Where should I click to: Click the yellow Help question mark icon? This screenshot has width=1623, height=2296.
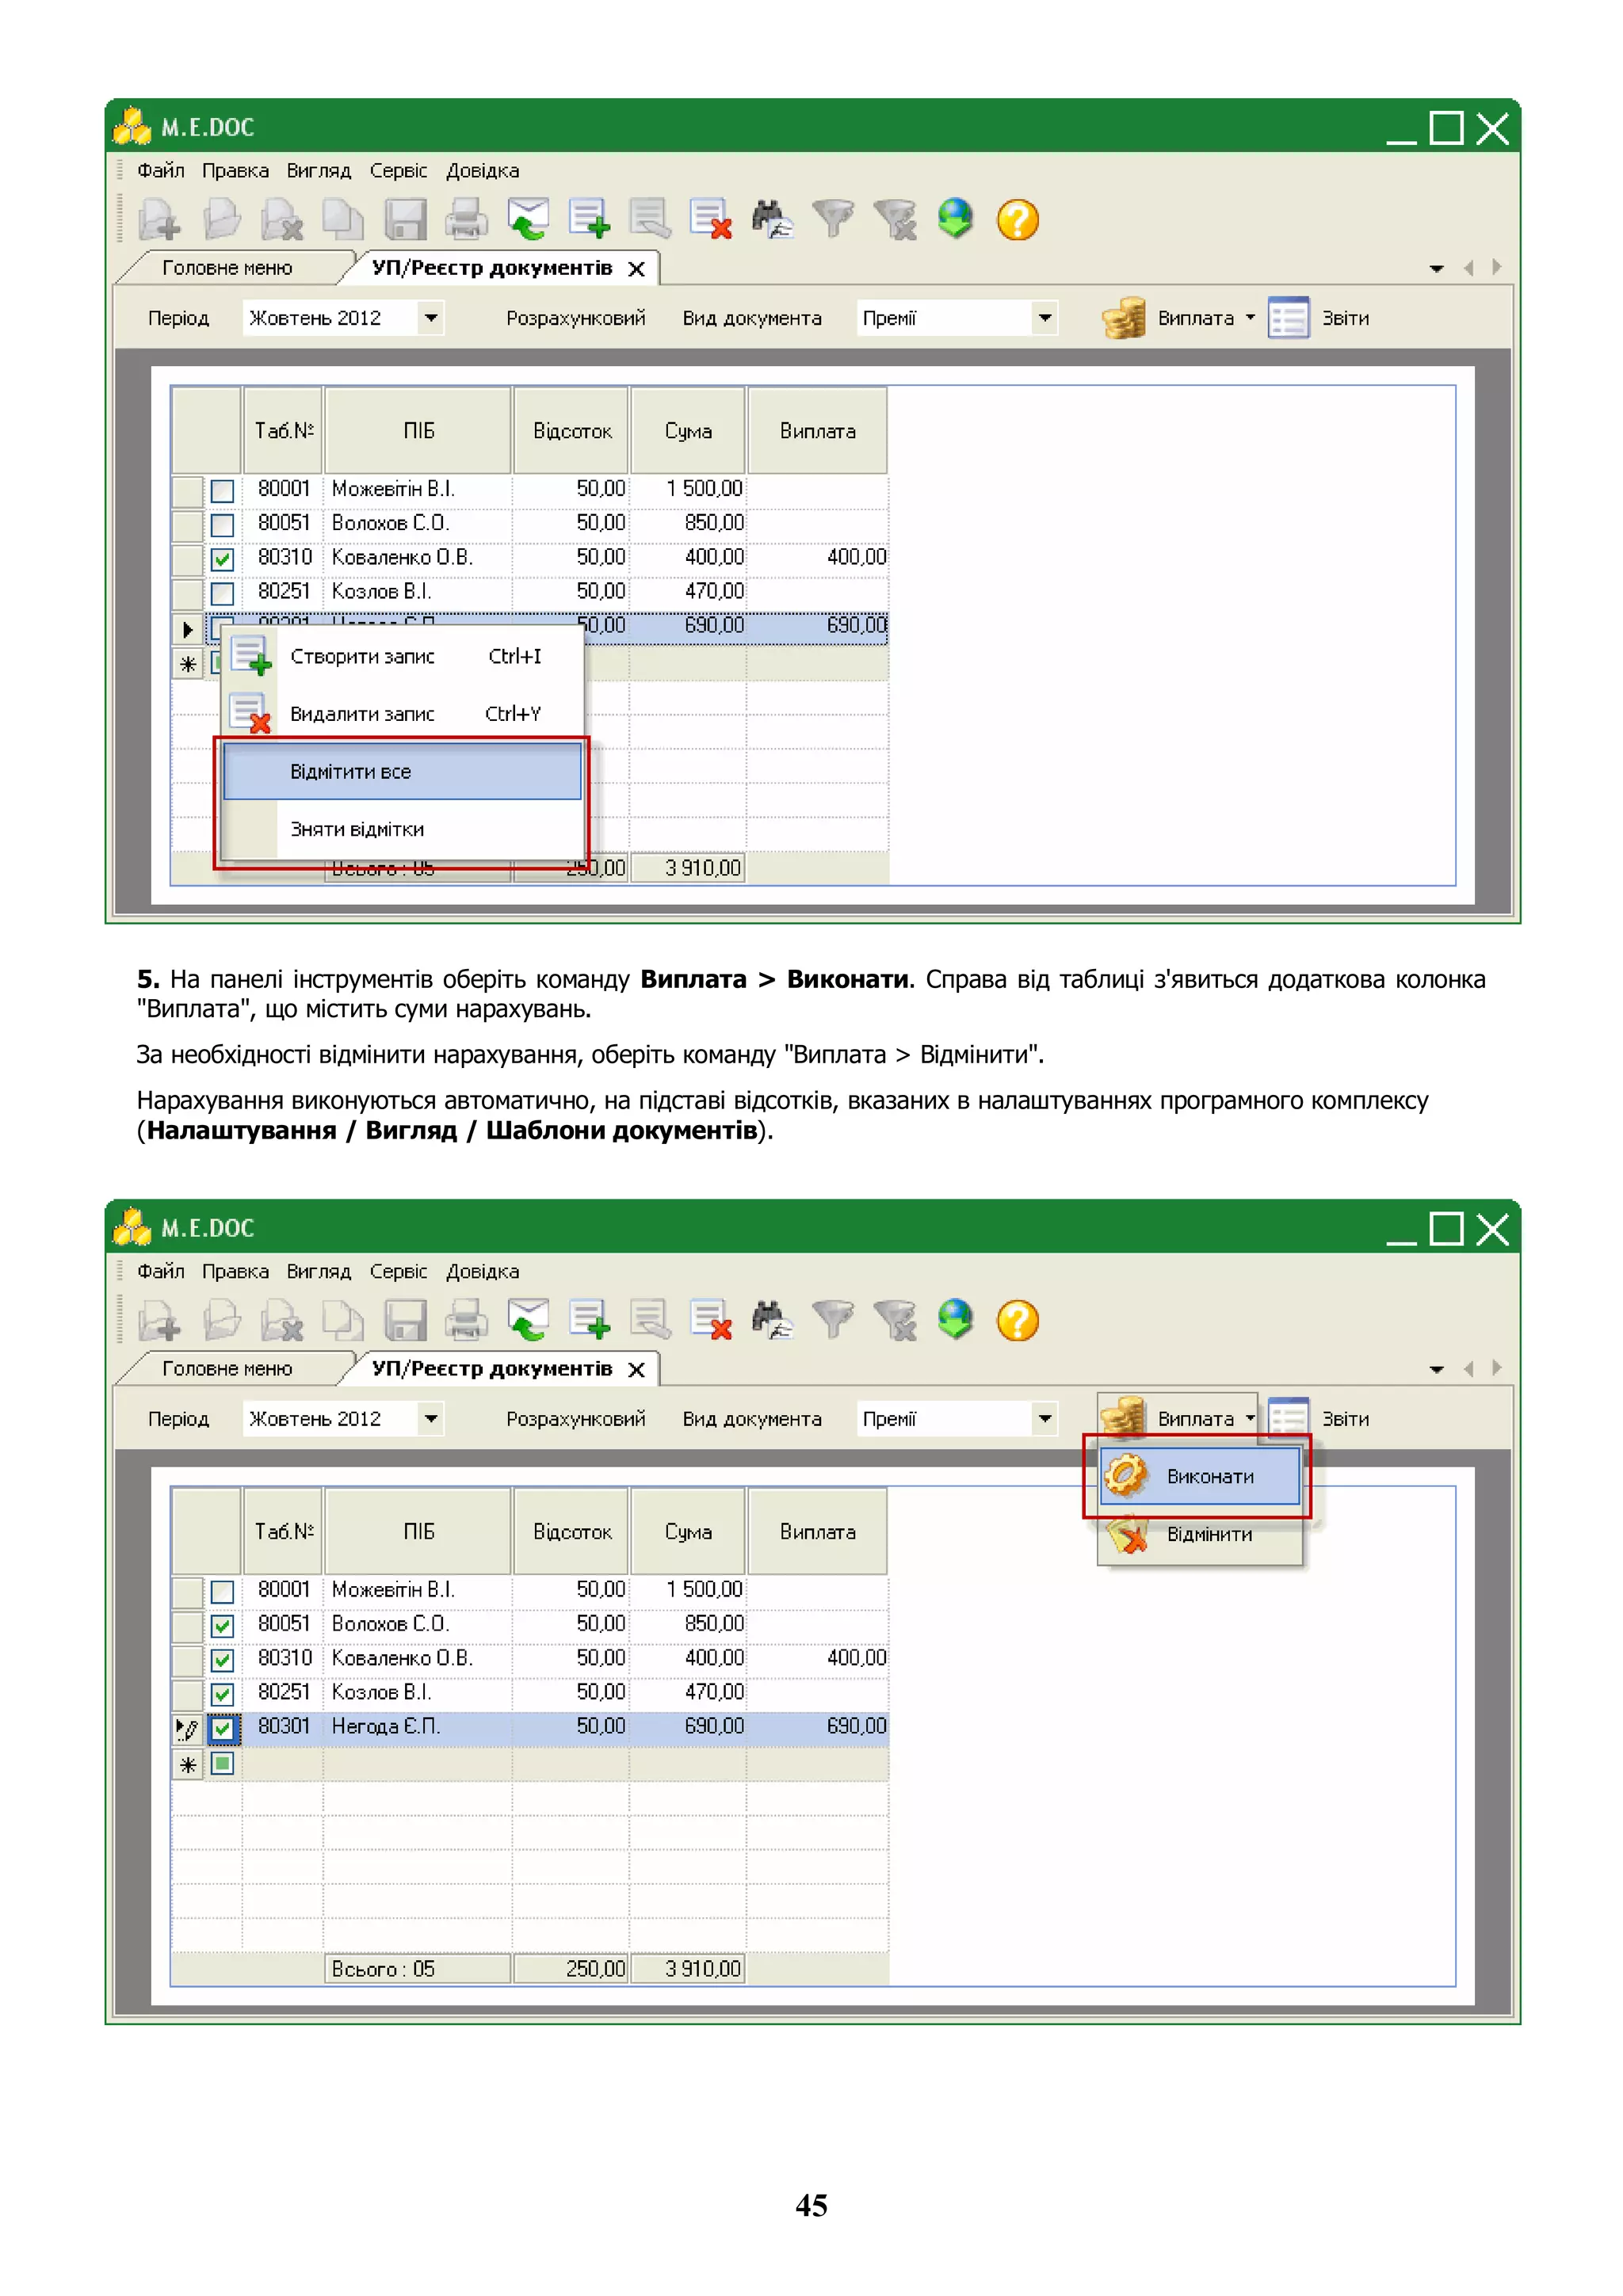pos(1017,219)
